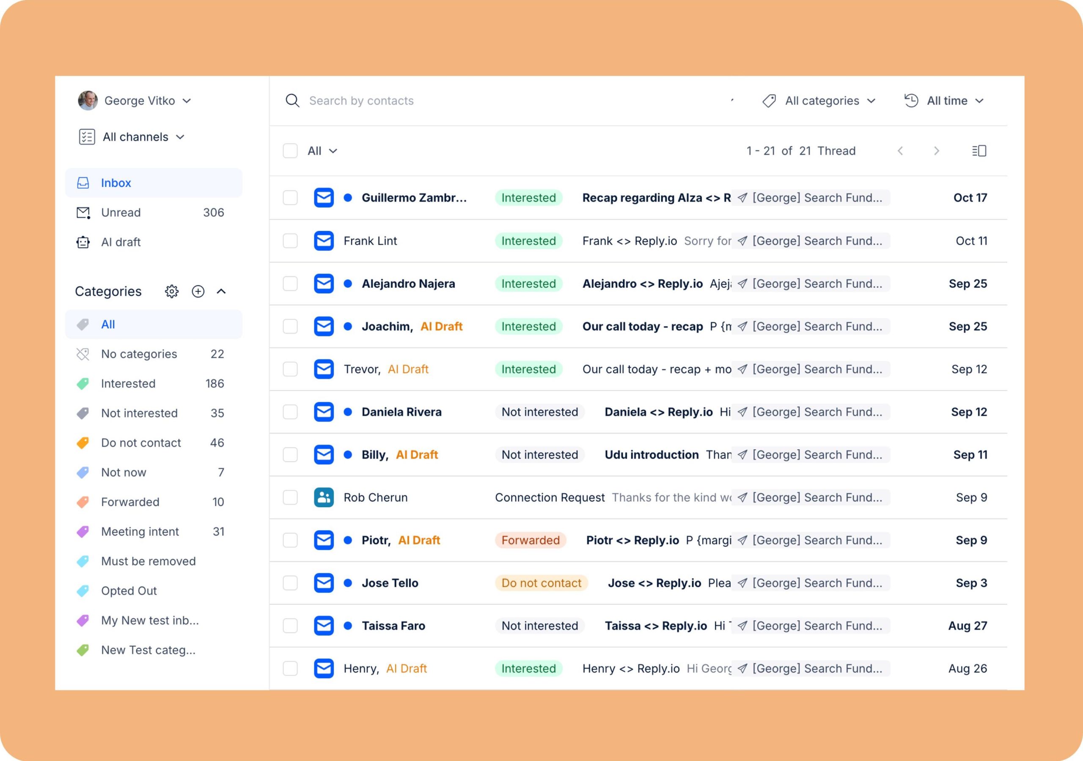The width and height of the screenshot is (1083, 761).
Task: Open the category settings gear icon
Action: pyautogui.click(x=172, y=291)
